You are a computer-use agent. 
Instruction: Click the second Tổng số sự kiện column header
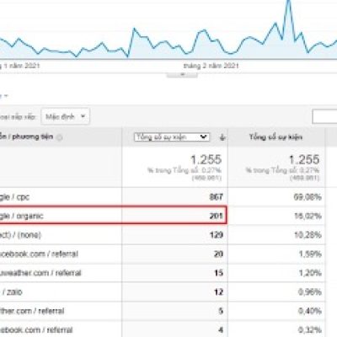point(275,137)
